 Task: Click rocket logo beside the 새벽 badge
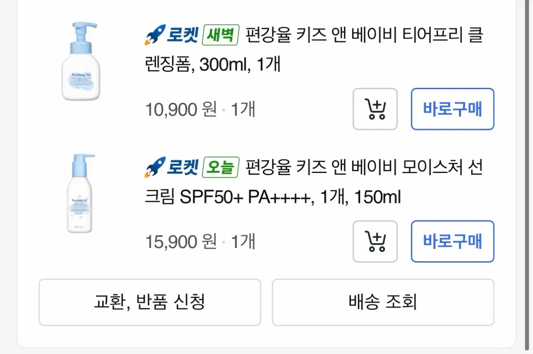point(154,35)
